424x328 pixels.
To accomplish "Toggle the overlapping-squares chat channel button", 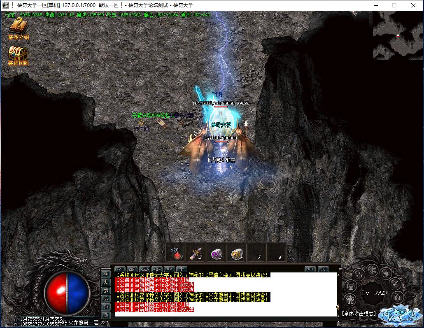I will coord(105,291).
